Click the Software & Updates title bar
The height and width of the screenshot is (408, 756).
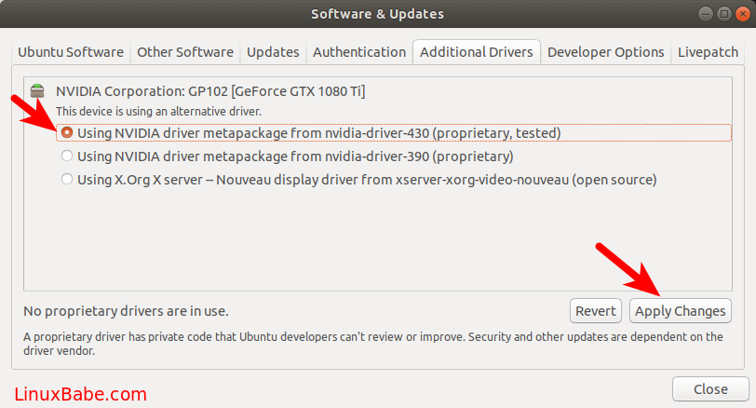tap(377, 14)
